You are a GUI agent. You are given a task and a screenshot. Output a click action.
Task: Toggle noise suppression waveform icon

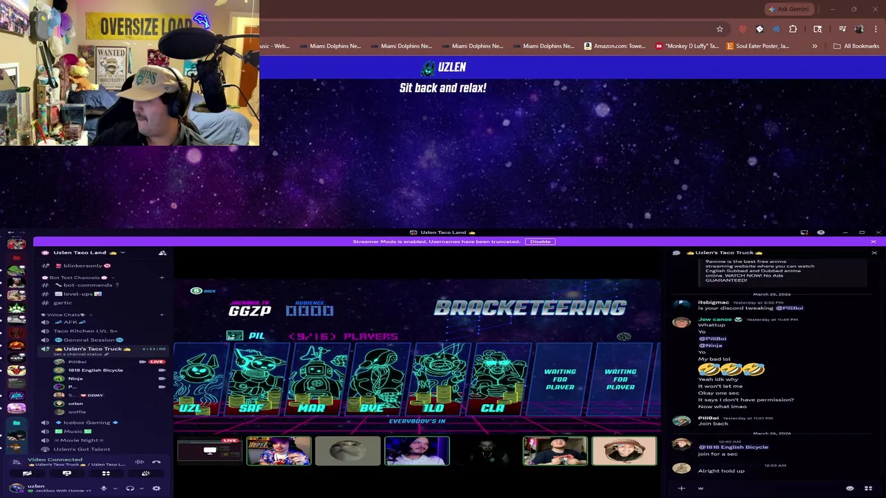[140, 461]
